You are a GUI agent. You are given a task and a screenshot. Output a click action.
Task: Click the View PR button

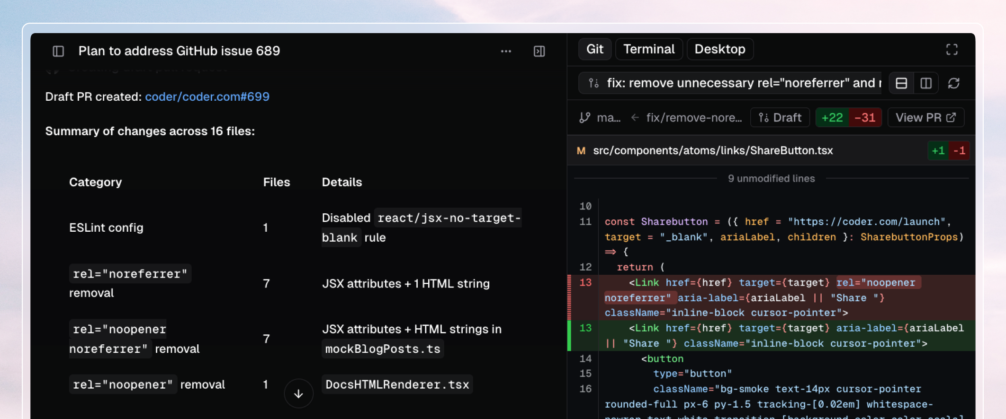click(925, 117)
